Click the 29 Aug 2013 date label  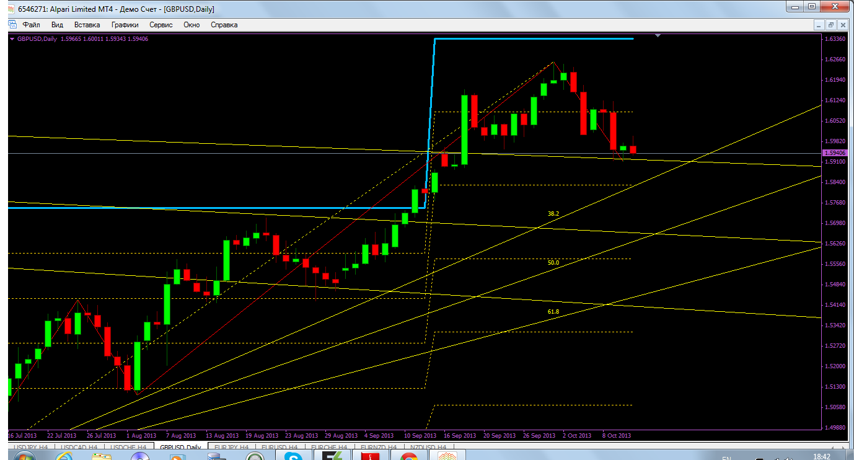[x=341, y=436]
